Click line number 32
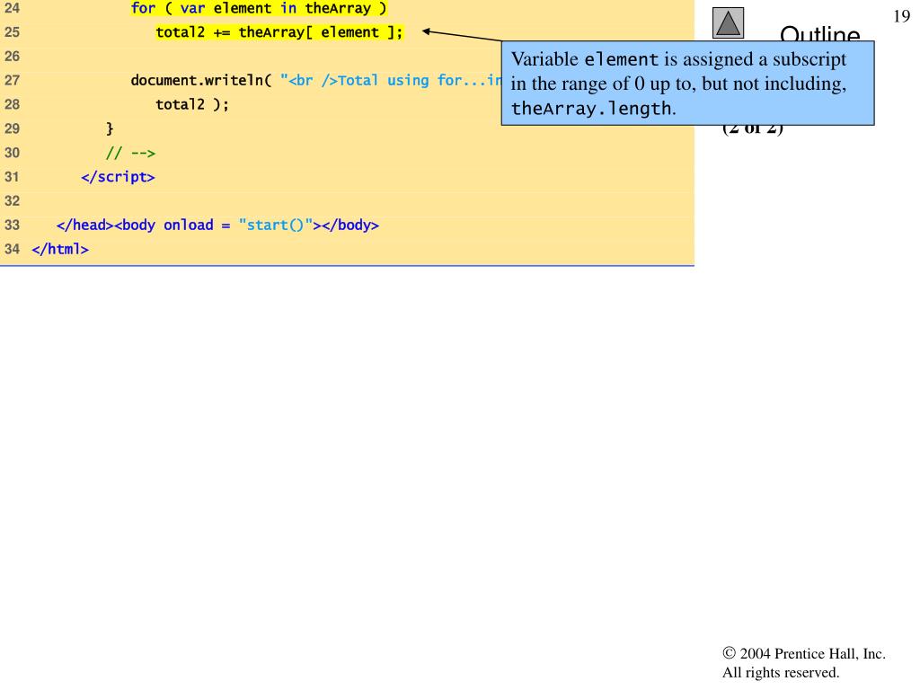 point(12,201)
